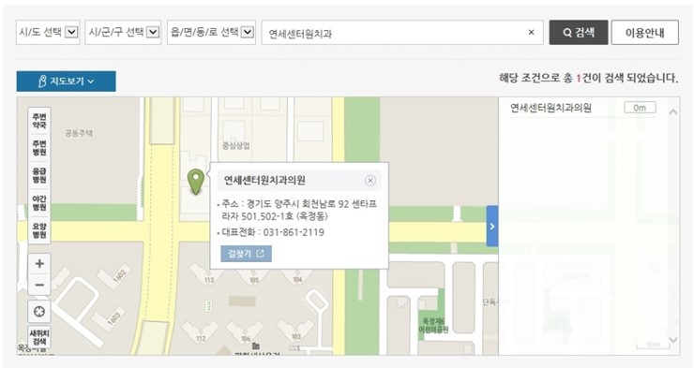Click the phone number 031-861-2119
This screenshot has width=694, height=368.
coord(294,232)
